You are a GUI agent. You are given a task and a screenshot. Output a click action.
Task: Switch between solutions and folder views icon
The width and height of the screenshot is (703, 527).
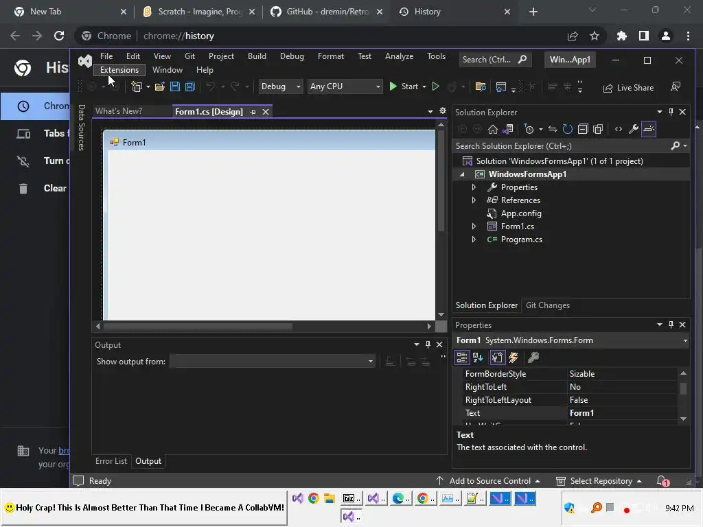tap(508, 130)
